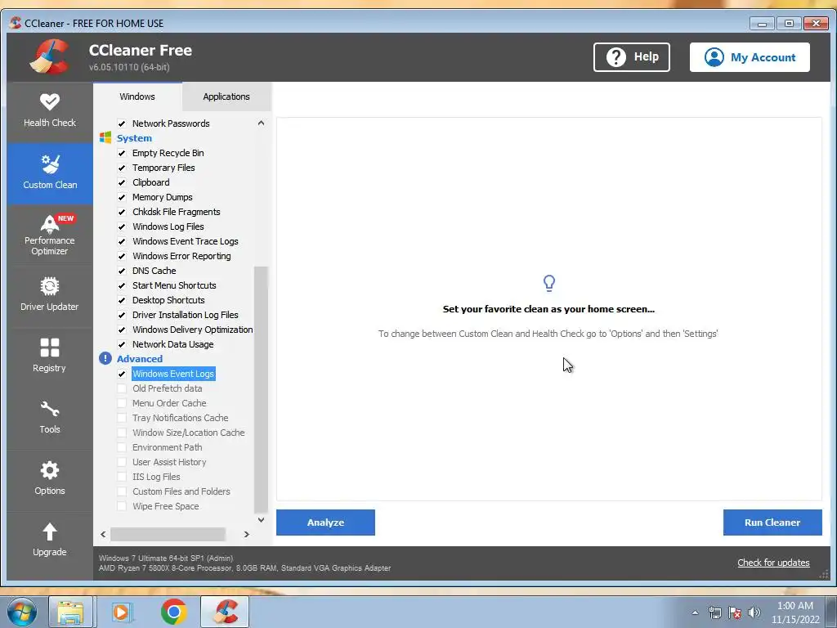This screenshot has height=628, width=837.
Task: Uncheck the Network Passwords checkbox
Action: tap(122, 123)
